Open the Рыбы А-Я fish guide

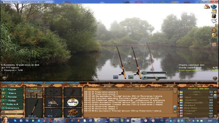click(12, 104)
